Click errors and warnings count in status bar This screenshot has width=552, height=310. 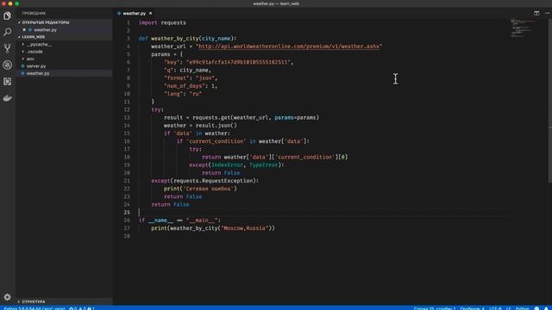coord(82,308)
